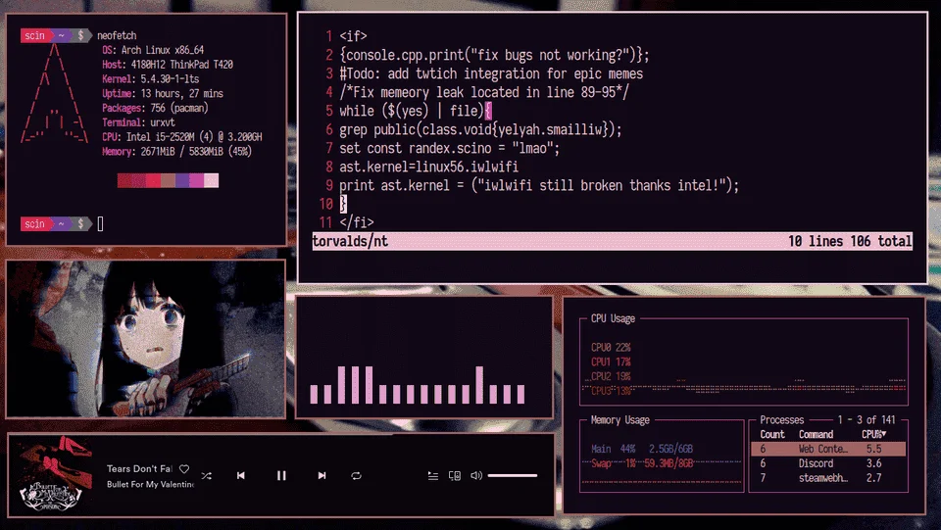Click the Arch Linux ASCII logo
This screenshot has width=941, height=530.
click(x=54, y=93)
